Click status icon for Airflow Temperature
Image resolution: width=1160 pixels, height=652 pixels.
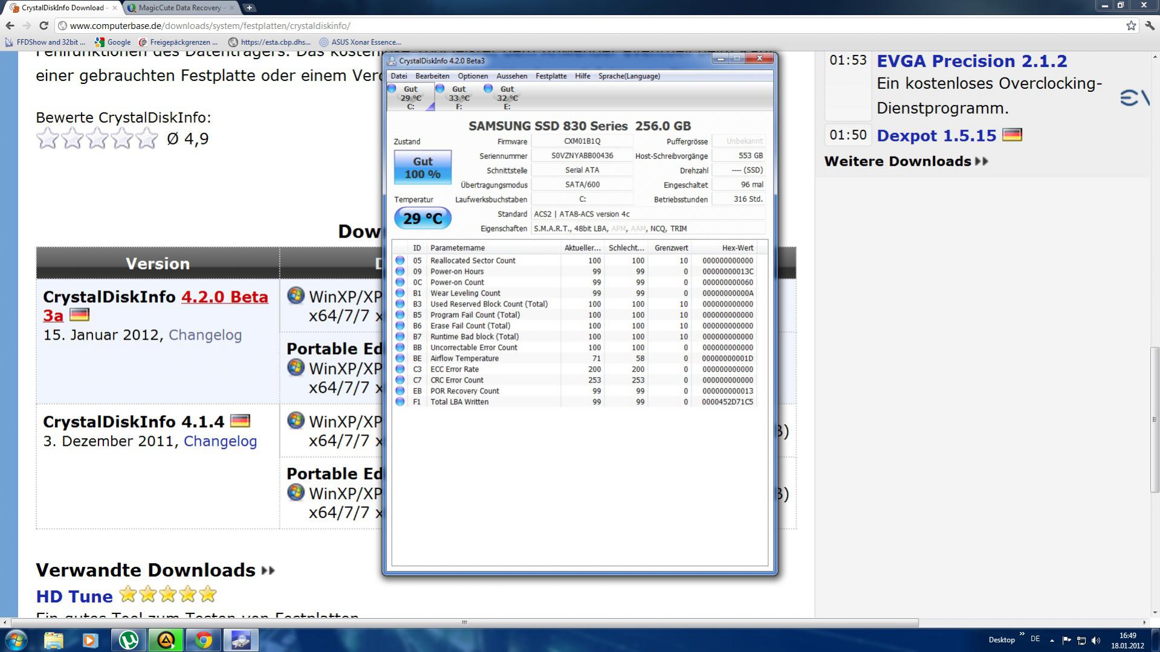tap(400, 358)
